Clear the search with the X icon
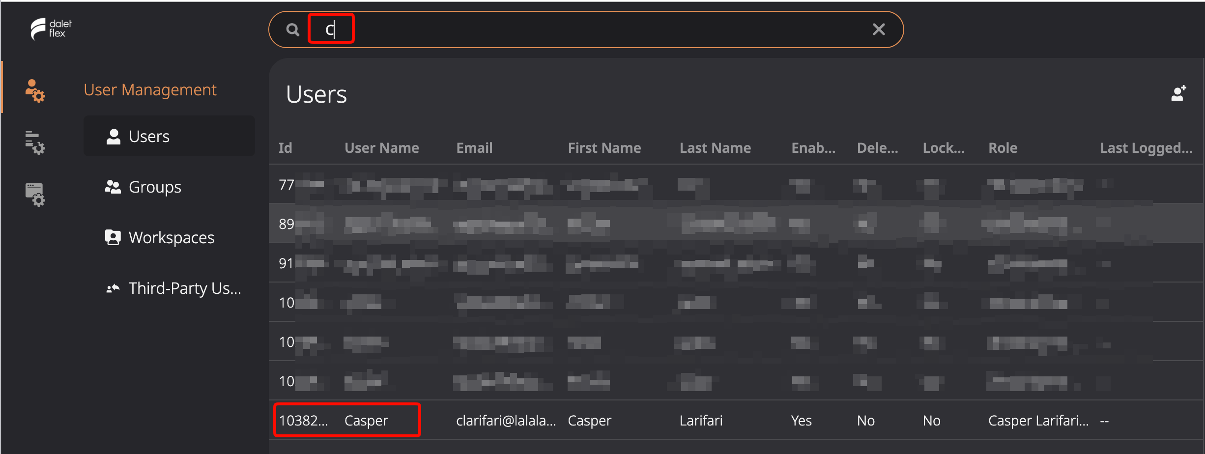Screen dimensions: 1205x454 click(879, 29)
